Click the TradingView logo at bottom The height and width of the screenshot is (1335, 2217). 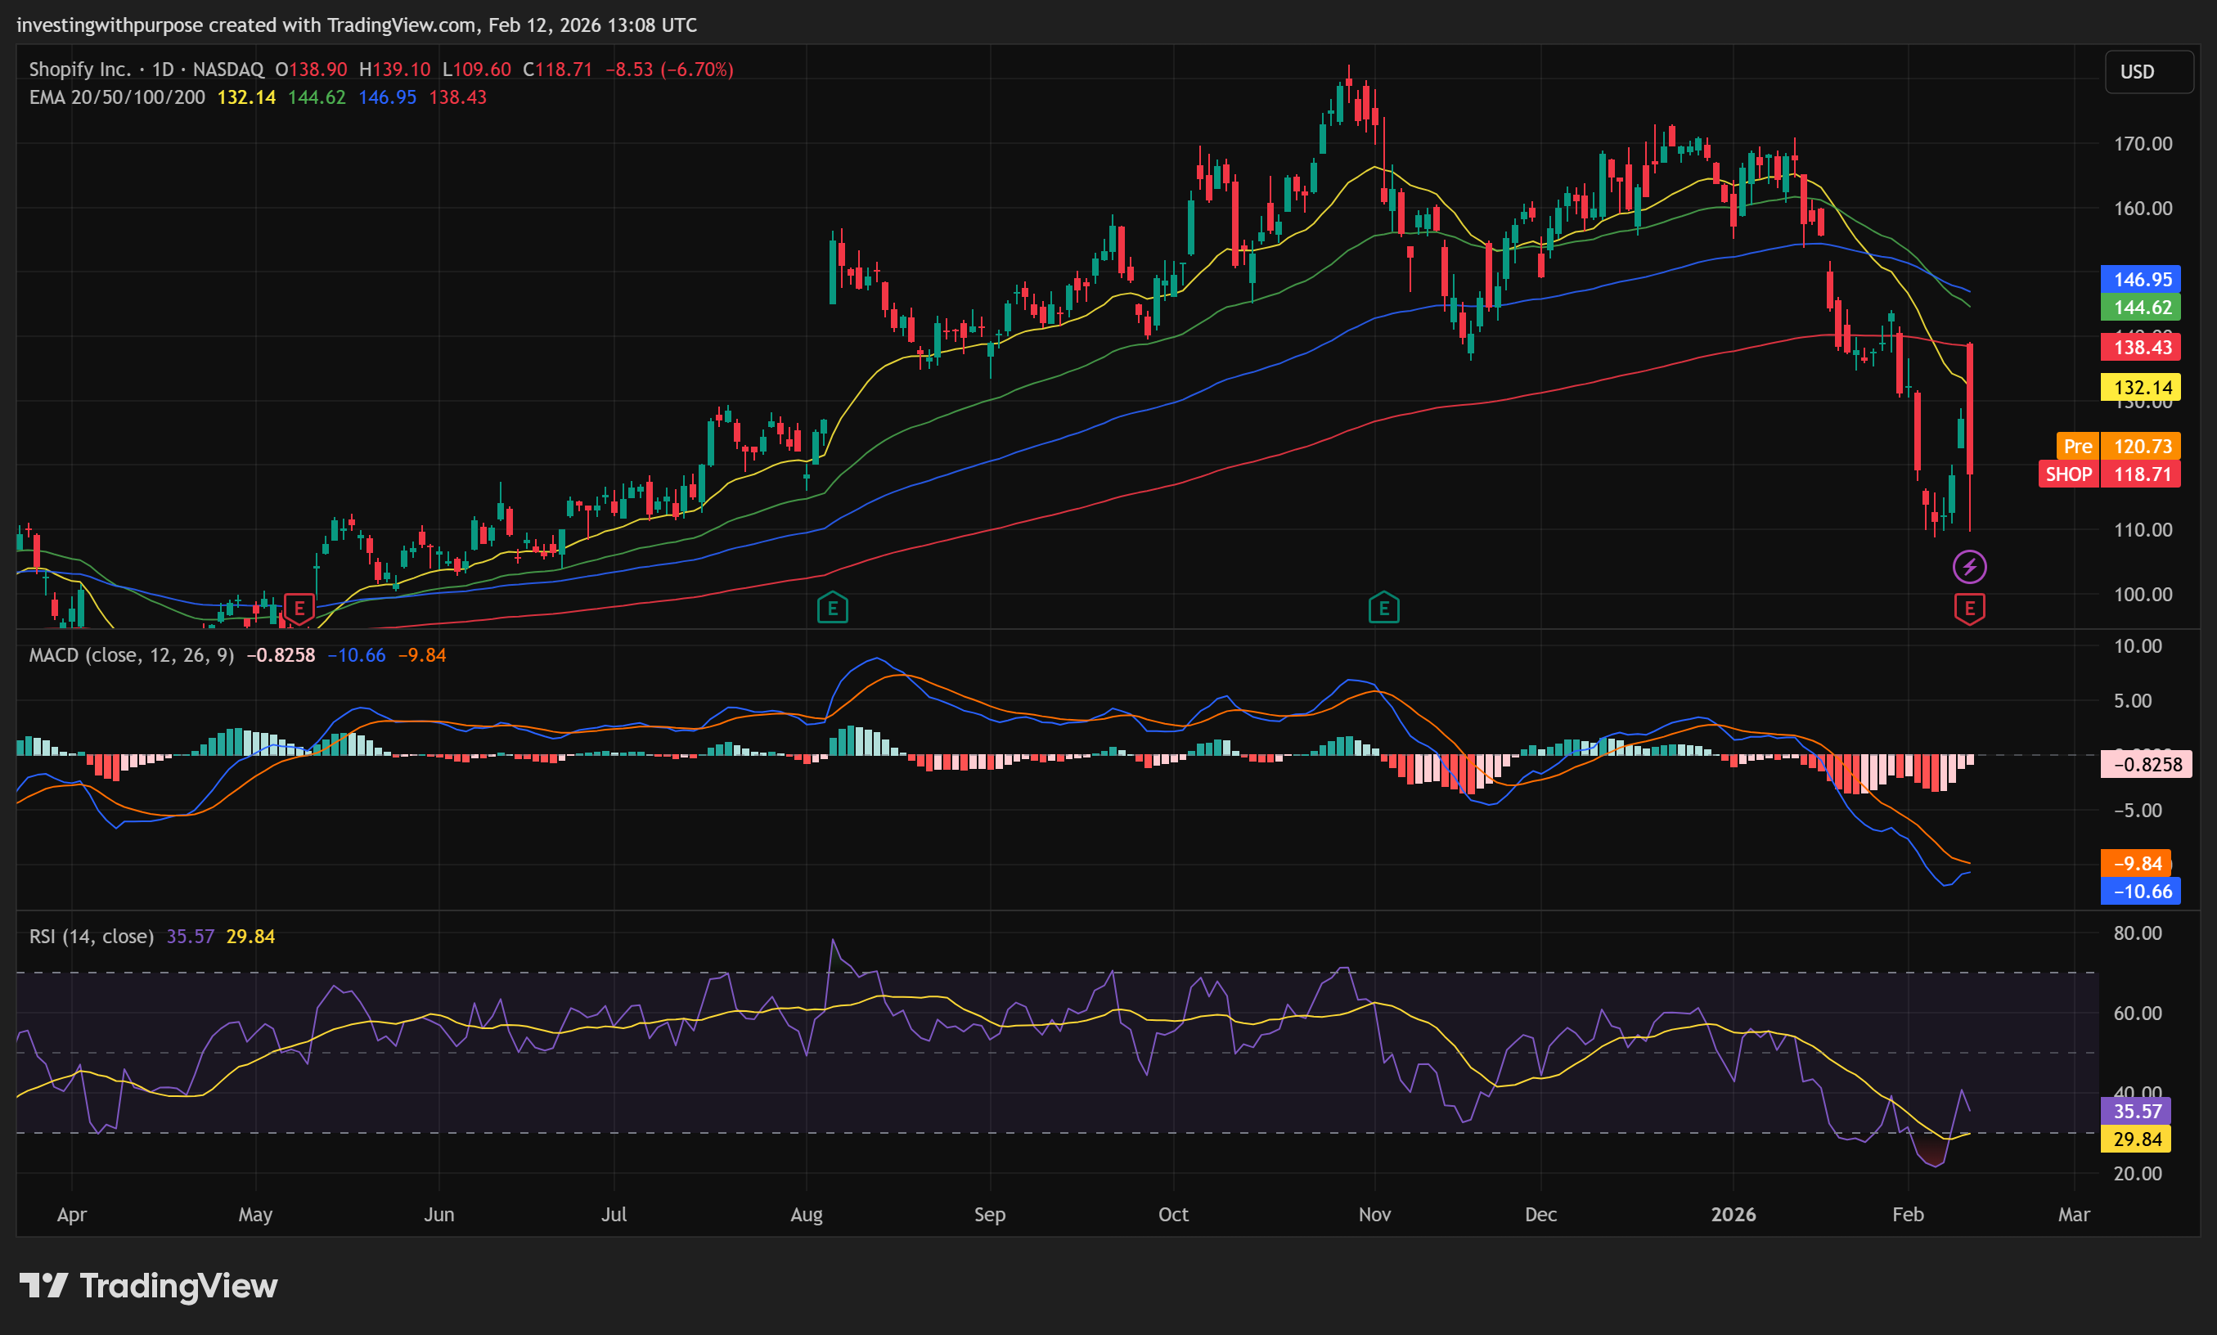tap(148, 1286)
